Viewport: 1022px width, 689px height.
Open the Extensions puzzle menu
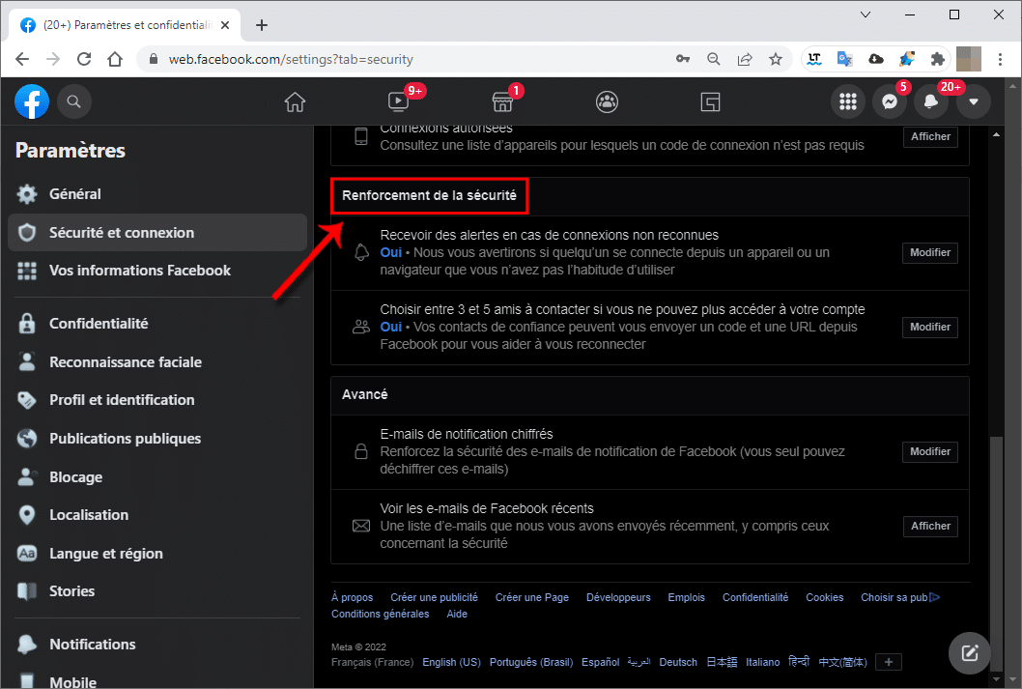(938, 59)
